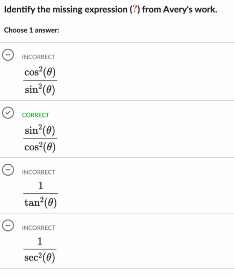Image resolution: width=234 pixels, height=275 pixels.
Task: Click the numerator 1 above sec²(θ)
Action: 40,241
